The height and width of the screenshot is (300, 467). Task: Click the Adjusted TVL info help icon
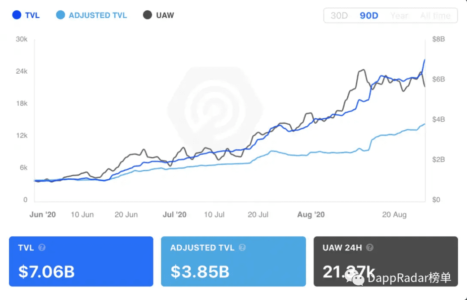[x=243, y=247]
